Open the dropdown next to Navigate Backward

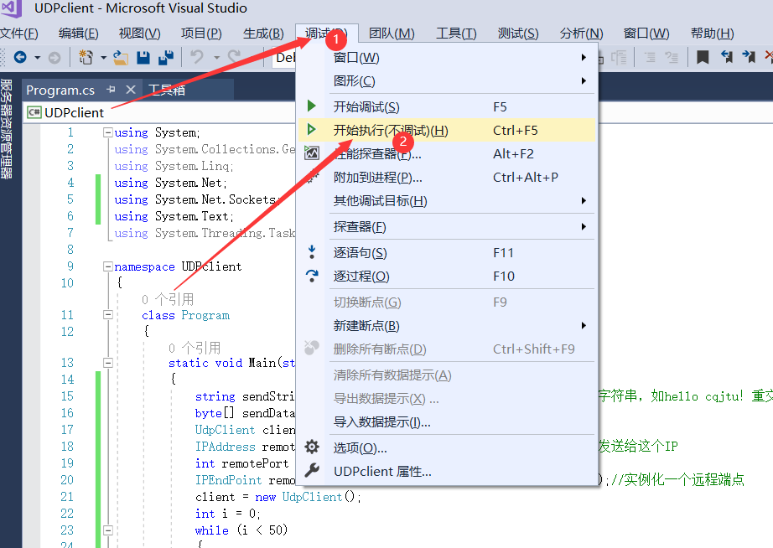pos(37,58)
